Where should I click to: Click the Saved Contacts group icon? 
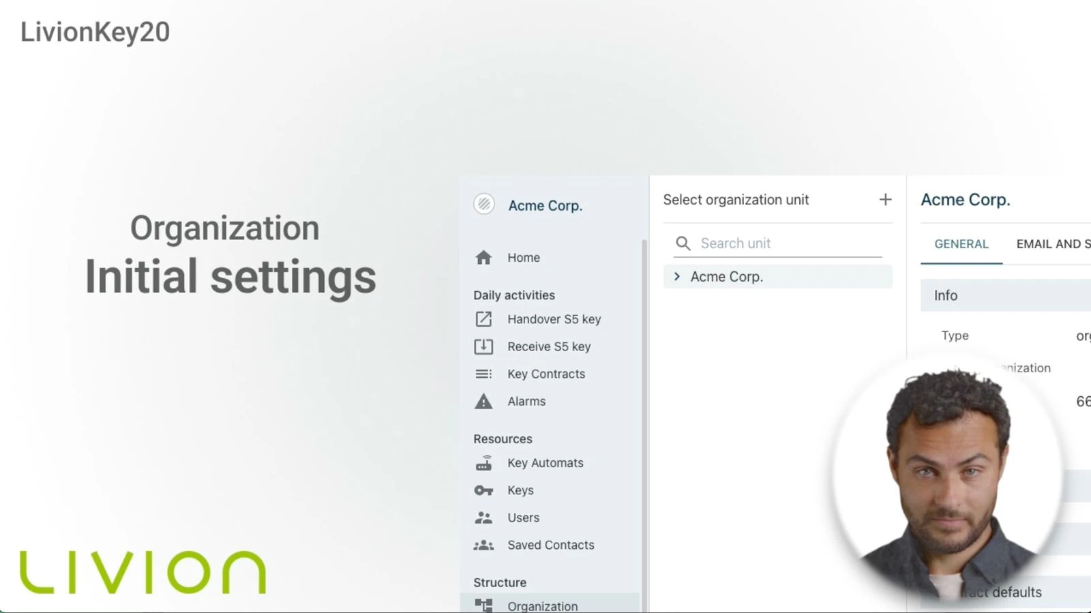coord(483,545)
